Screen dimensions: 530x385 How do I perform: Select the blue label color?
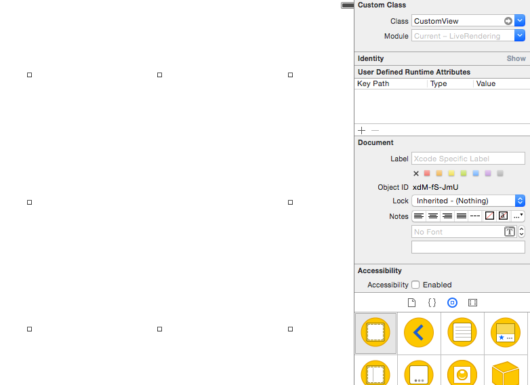476,174
